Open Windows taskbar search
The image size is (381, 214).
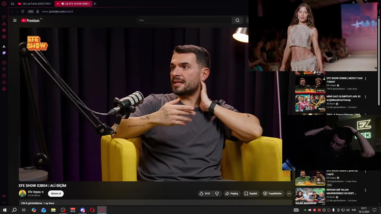(x=14, y=210)
